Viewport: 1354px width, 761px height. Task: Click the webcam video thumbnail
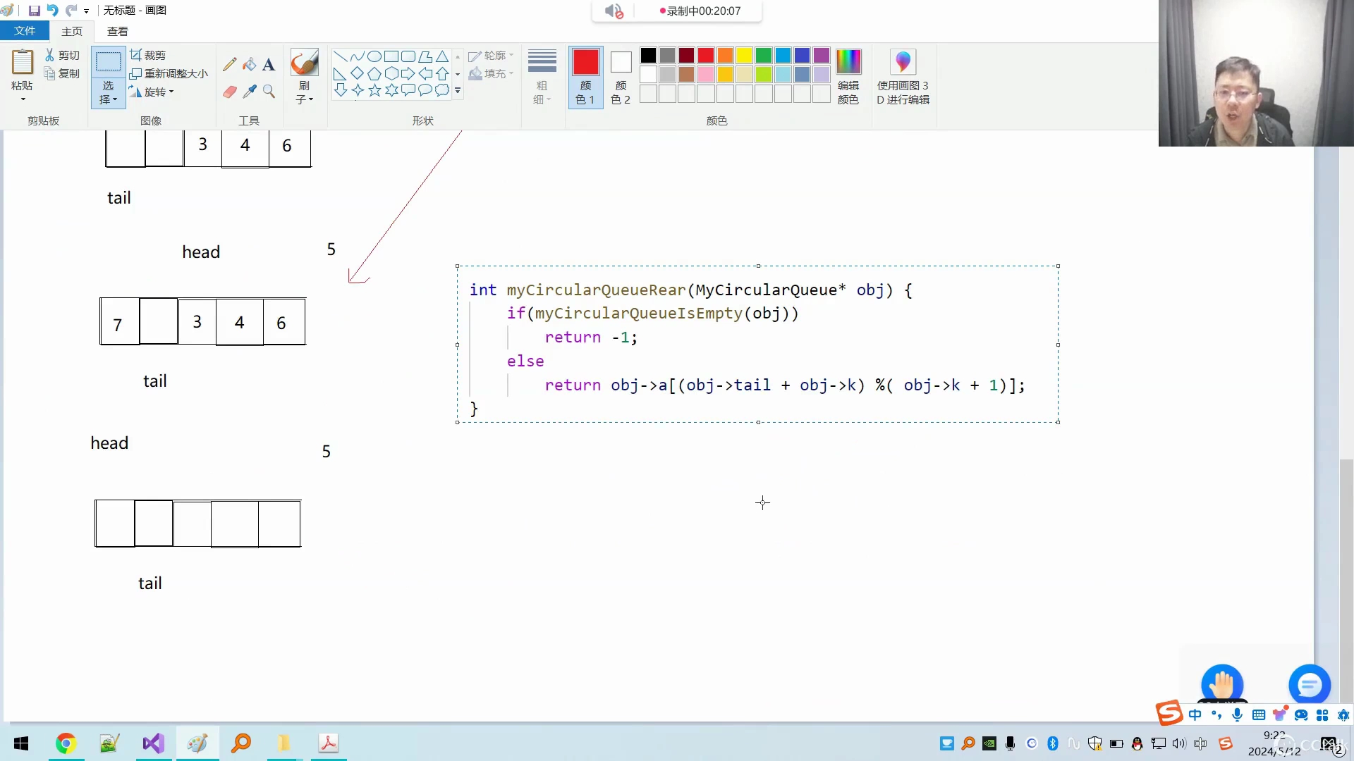pyautogui.click(x=1256, y=73)
